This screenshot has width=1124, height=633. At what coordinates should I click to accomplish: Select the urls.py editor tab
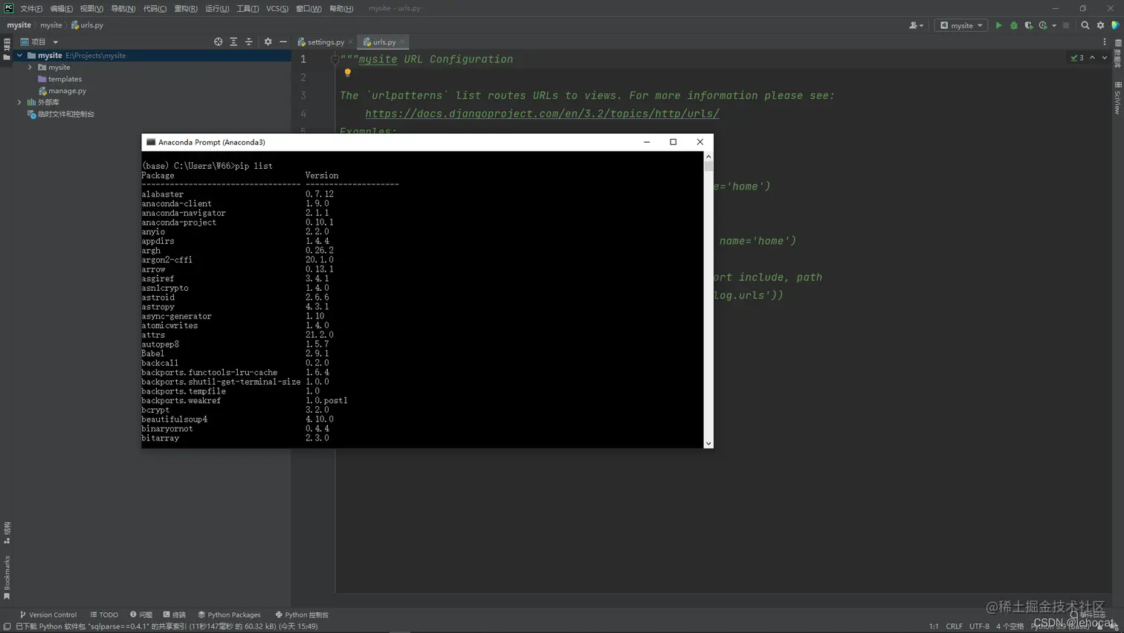point(384,42)
